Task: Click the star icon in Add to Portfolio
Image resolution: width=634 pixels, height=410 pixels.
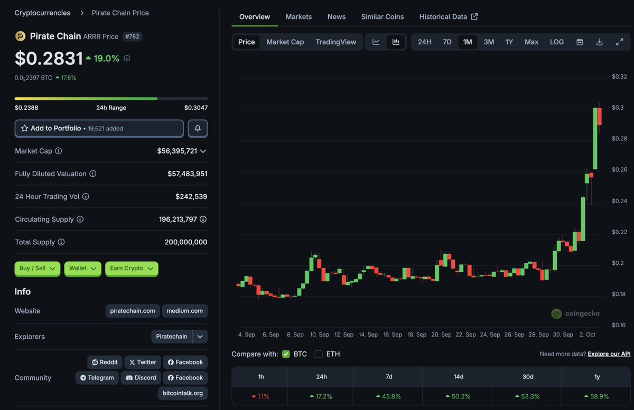Action: coord(24,128)
